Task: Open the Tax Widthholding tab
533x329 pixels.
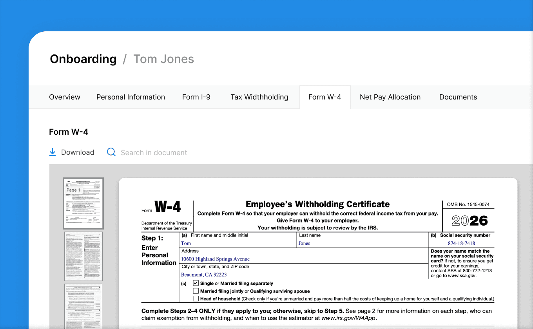Action: [x=259, y=97]
